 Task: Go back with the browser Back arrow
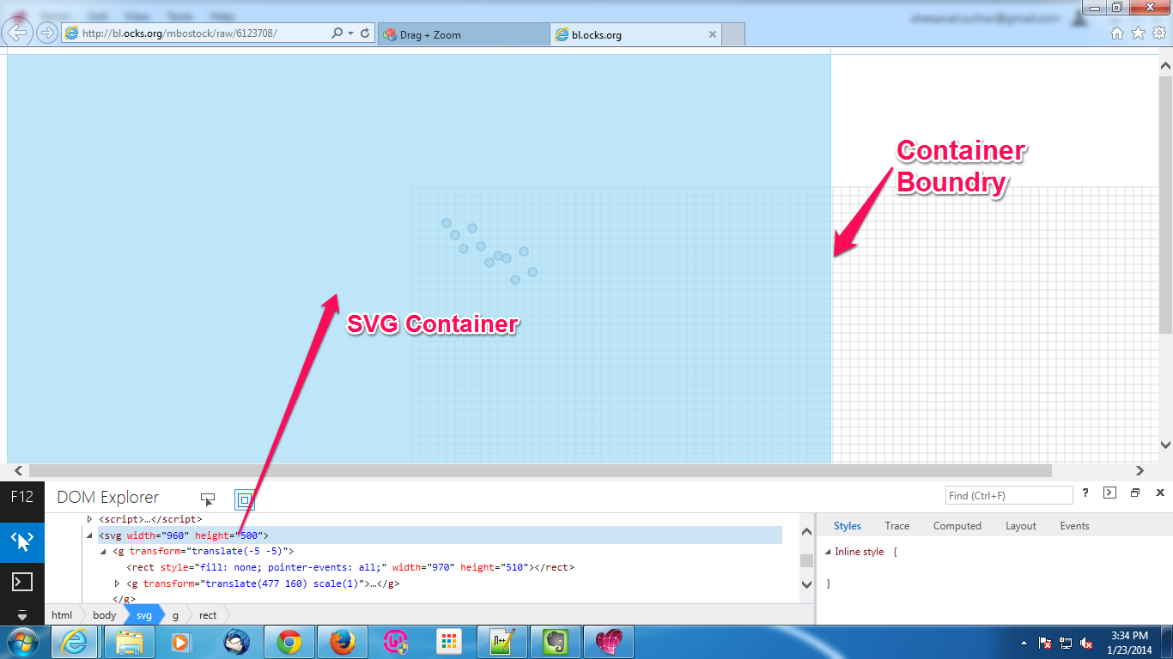pos(18,33)
